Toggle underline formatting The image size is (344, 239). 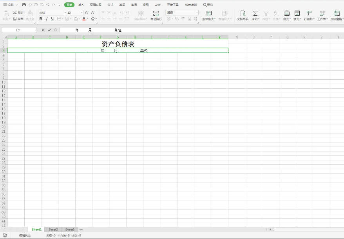(x=53, y=18)
